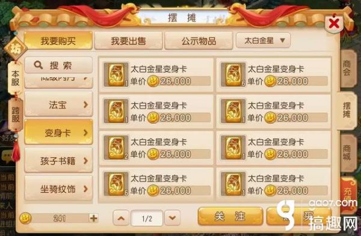Open the 商会 side tab

click(x=347, y=68)
